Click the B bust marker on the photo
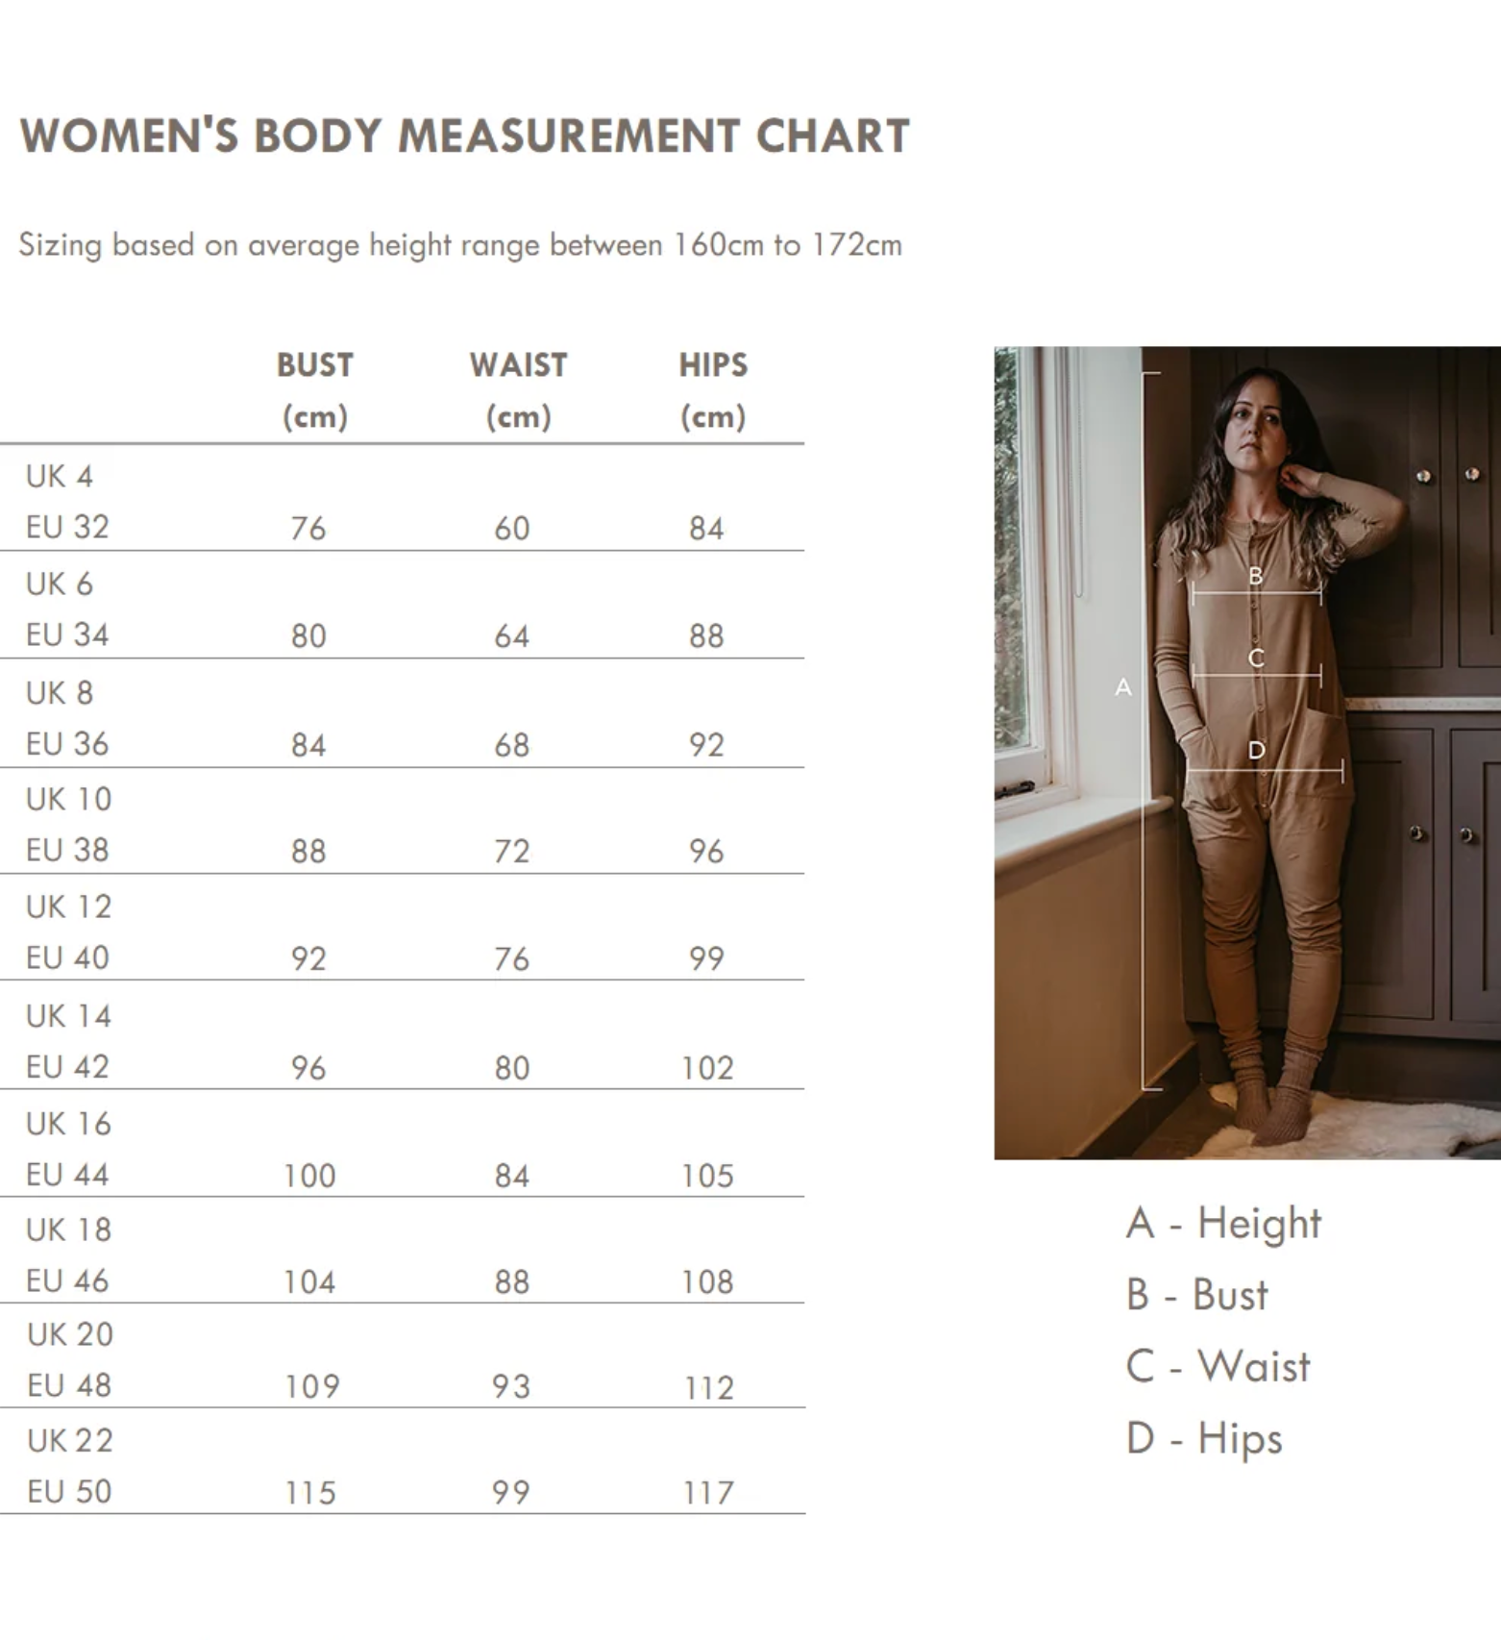The height and width of the screenshot is (1640, 1501). point(1255,576)
